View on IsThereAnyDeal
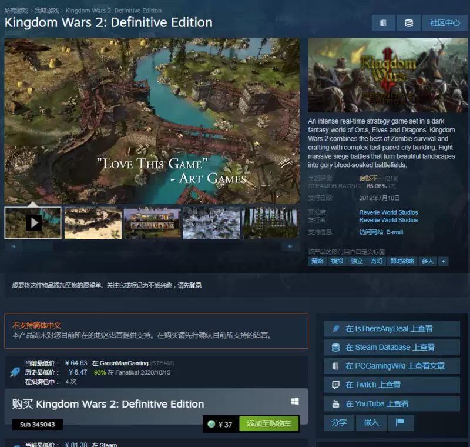This screenshot has height=447, width=470. click(x=392, y=329)
